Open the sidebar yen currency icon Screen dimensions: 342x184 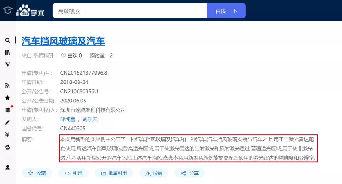tap(7, 135)
